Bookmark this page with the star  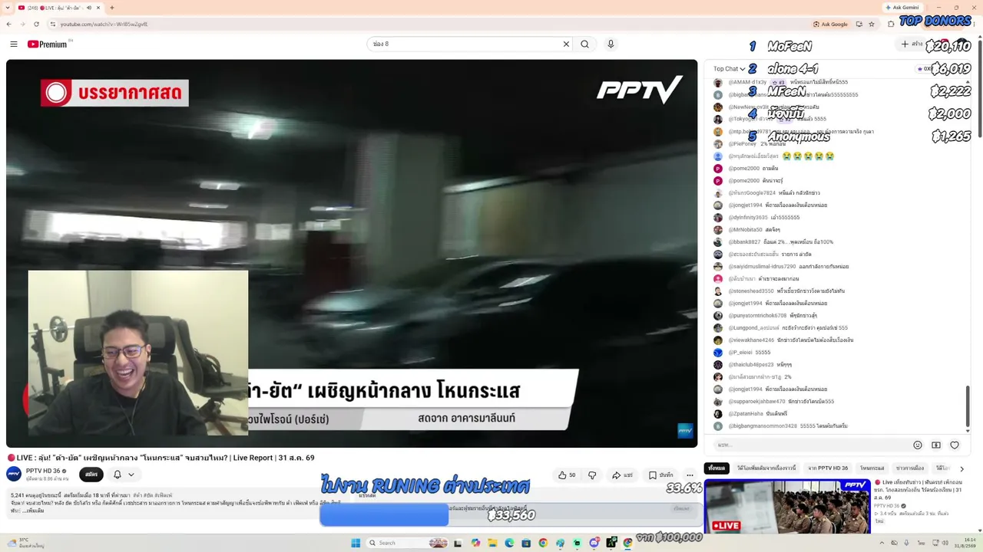click(x=872, y=24)
